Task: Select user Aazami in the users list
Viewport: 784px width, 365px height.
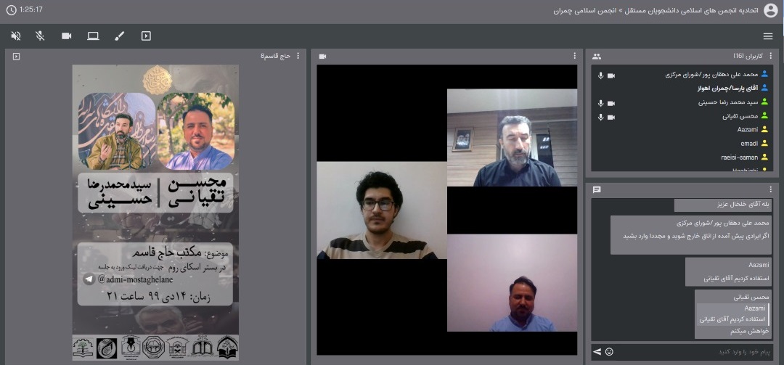Action: click(x=747, y=129)
